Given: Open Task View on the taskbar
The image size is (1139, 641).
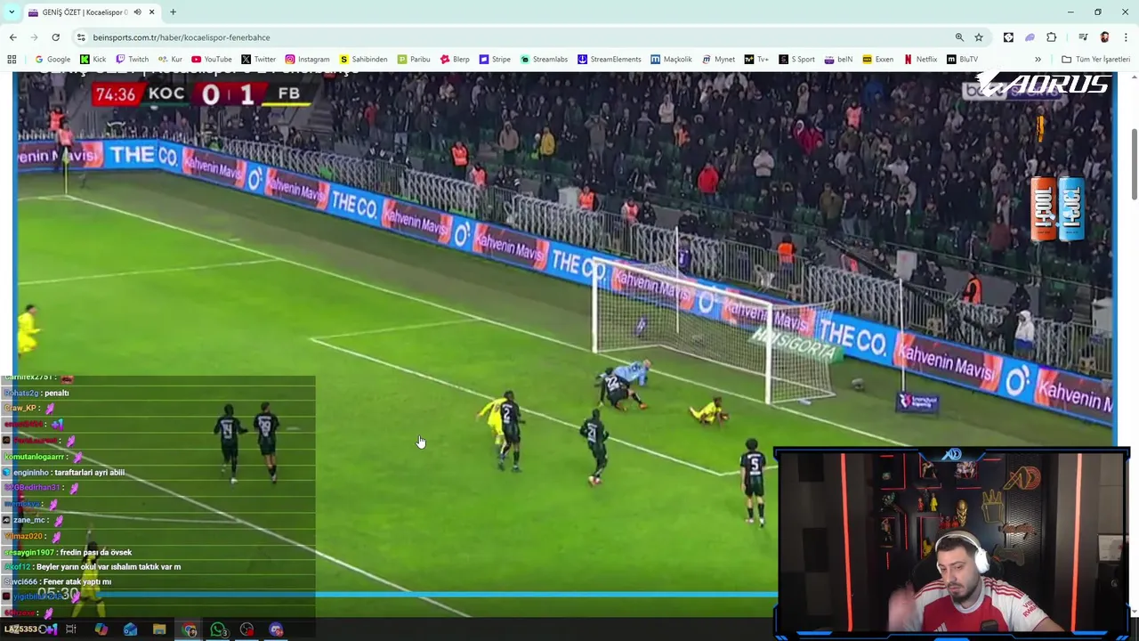Looking at the screenshot, I should click(71, 629).
